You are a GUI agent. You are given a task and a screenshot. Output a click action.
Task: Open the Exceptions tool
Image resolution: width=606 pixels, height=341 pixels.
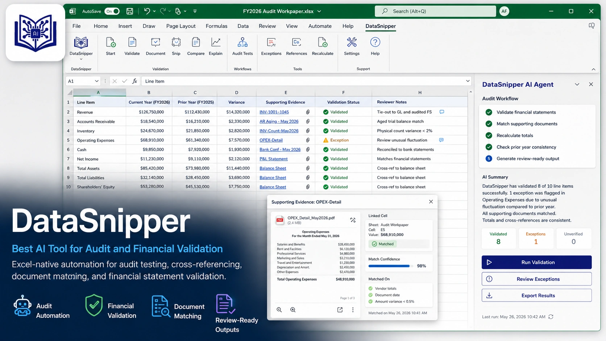271,46
